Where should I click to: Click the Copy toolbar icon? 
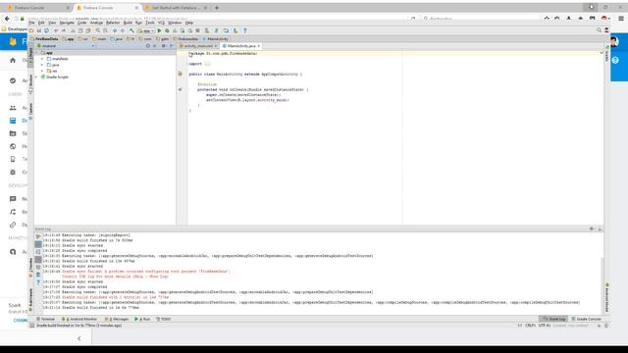(80, 30)
